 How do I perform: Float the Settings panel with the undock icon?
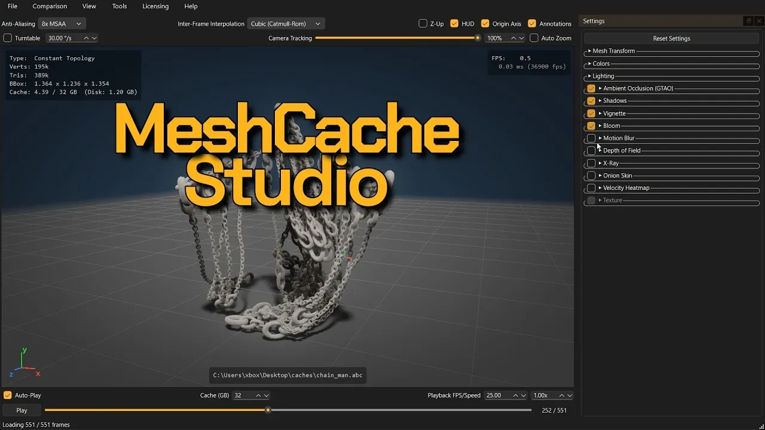(748, 21)
